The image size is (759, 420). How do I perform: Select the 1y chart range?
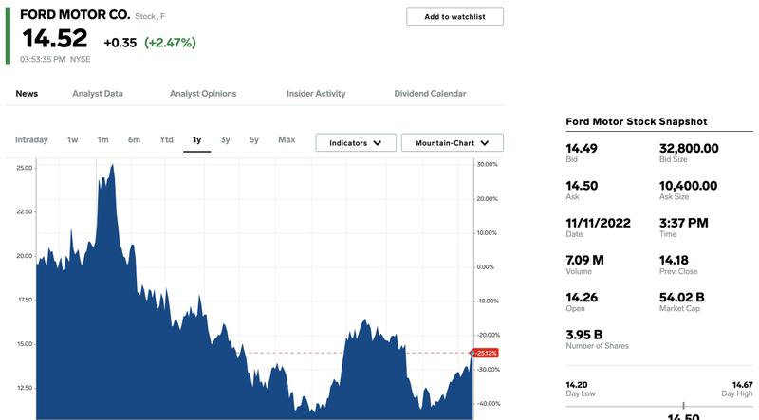196,139
